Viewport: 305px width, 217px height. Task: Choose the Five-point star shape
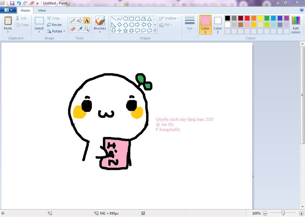click(x=126, y=31)
